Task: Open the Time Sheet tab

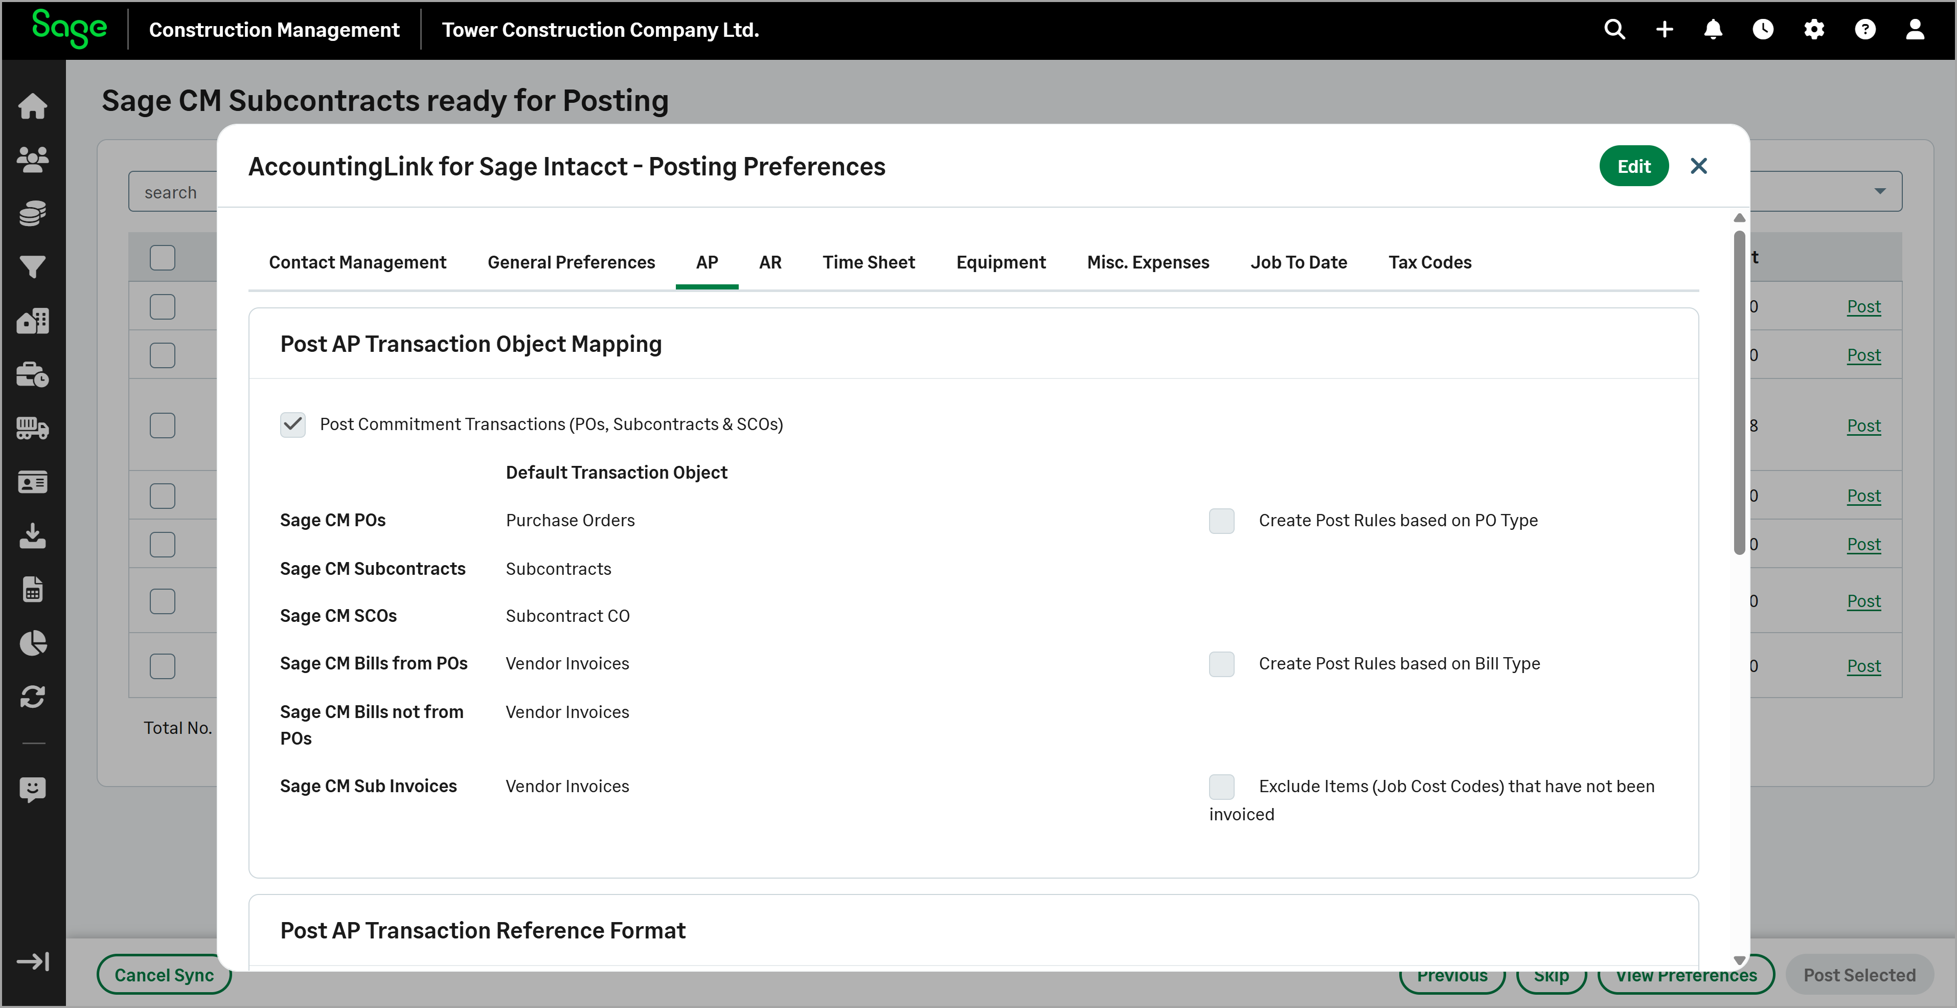Action: (869, 262)
